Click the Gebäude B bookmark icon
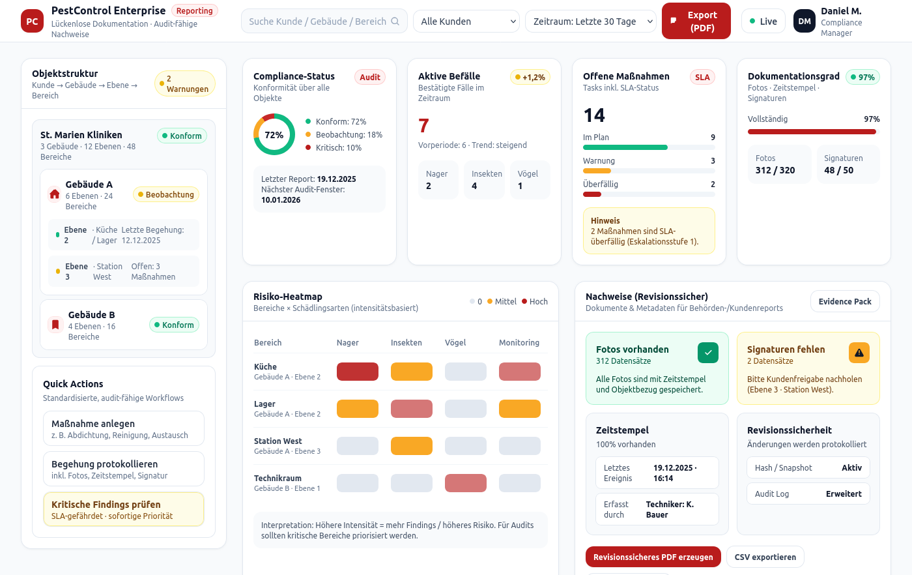The height and width of the screenshot is (575, 912). pos(55,325)
